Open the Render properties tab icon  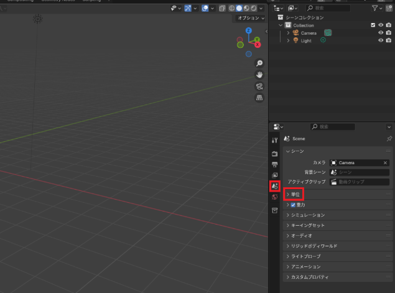(275, 153)
